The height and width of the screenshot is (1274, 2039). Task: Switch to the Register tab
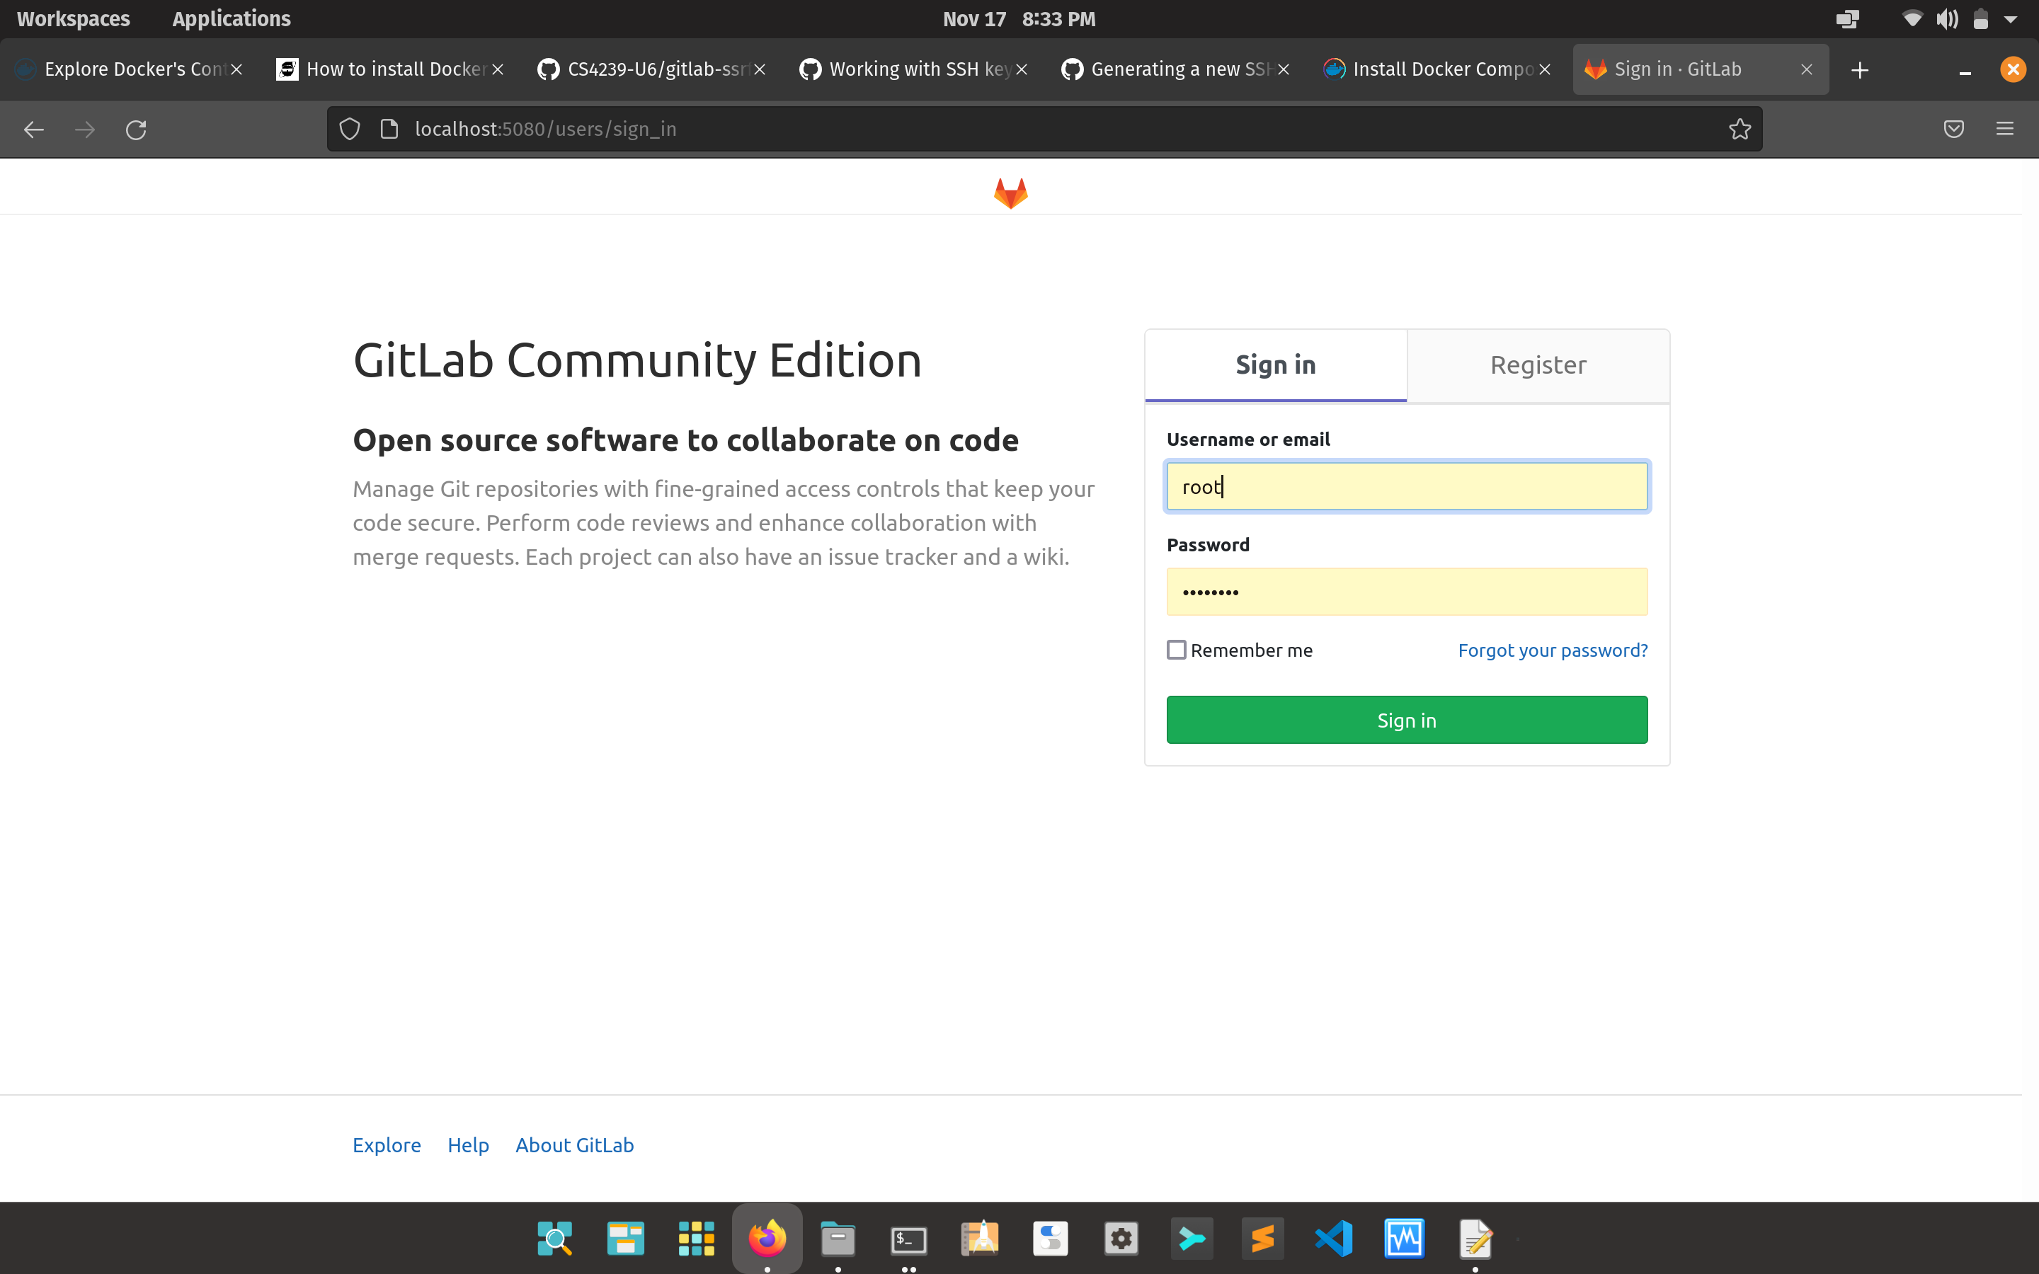coord(1538,365)
